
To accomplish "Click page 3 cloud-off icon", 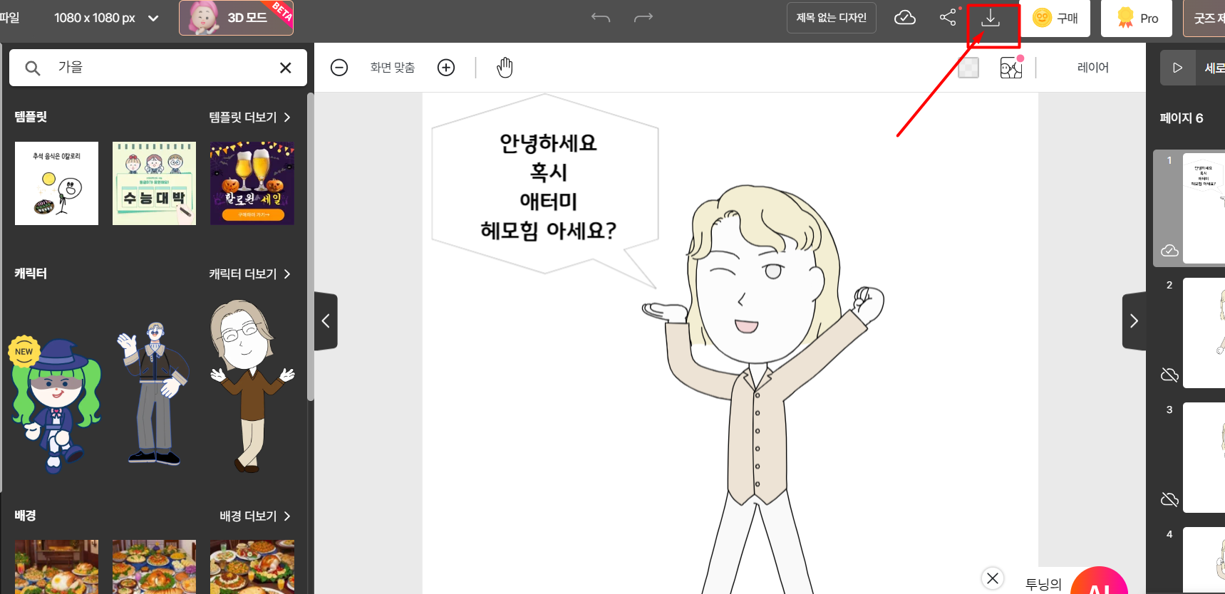I will pyautogui.click(x=1169, y=499).
